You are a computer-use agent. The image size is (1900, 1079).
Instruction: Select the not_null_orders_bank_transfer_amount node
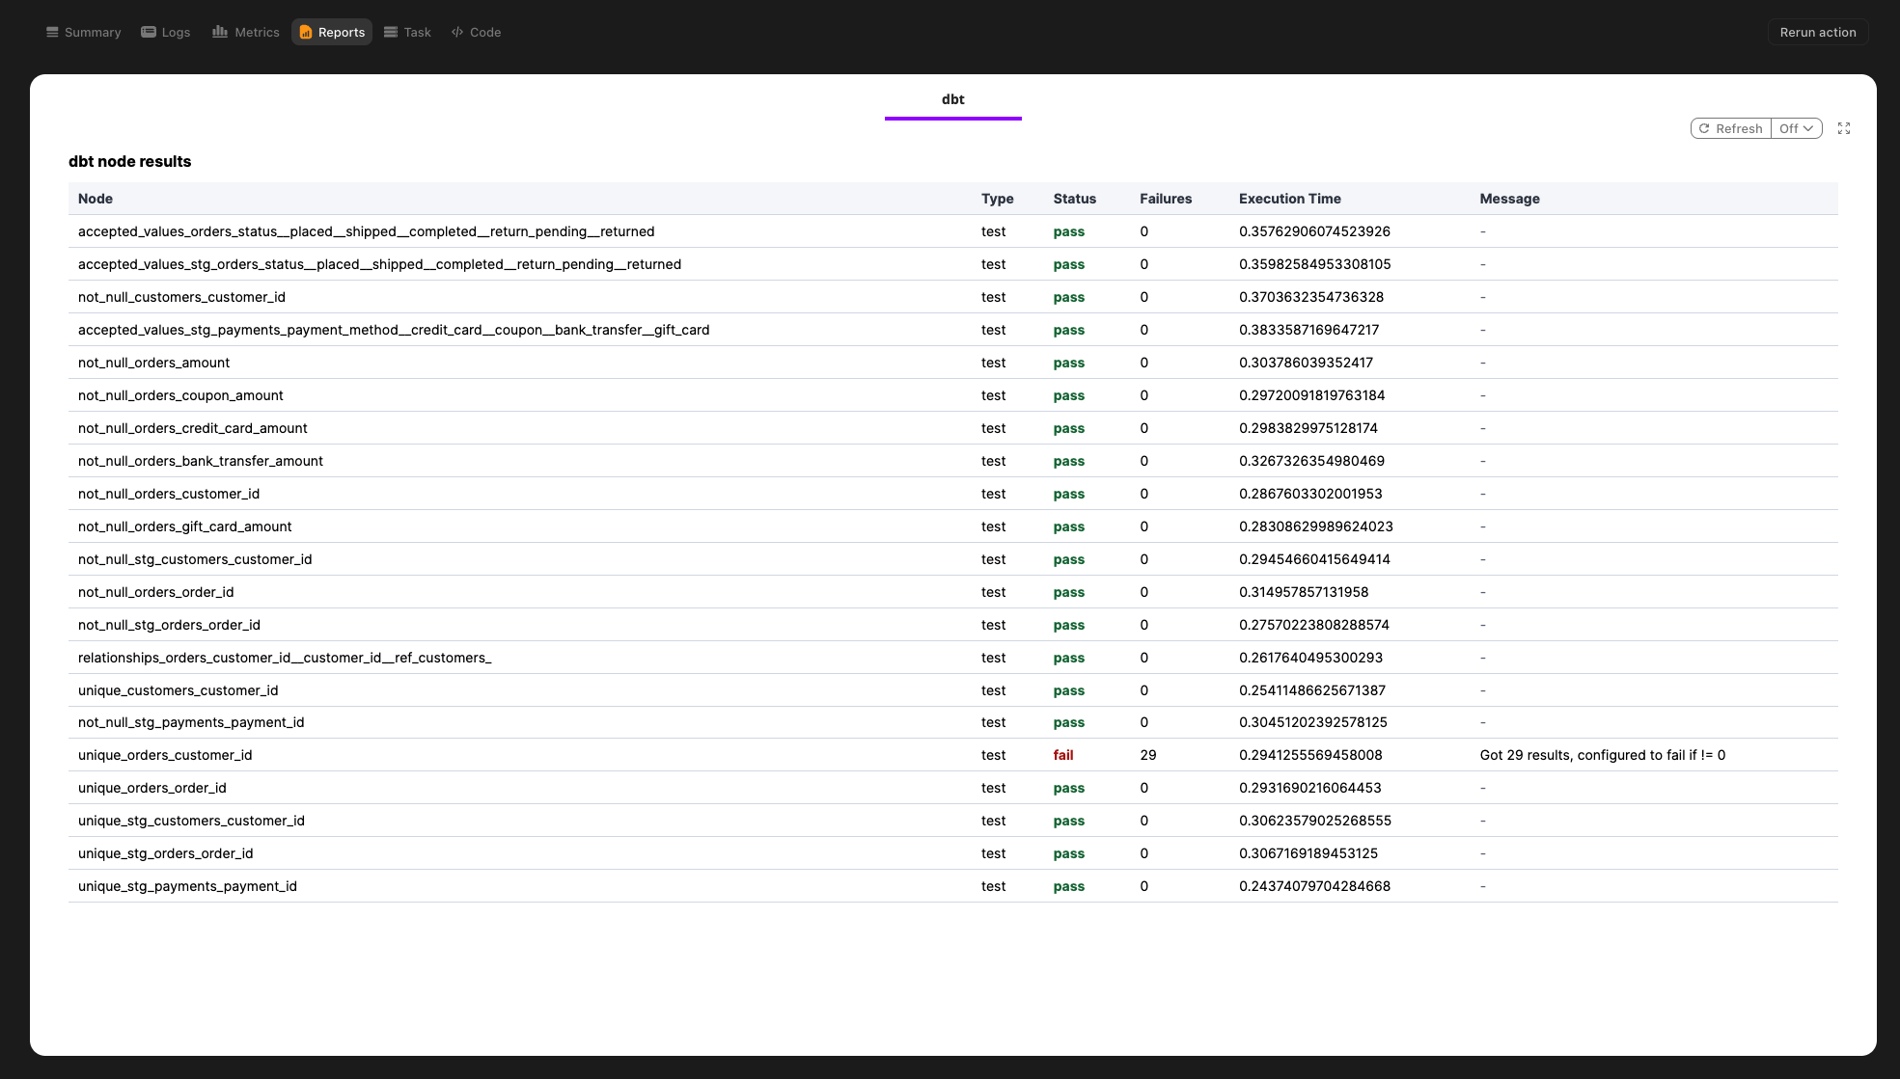(201, 461)
